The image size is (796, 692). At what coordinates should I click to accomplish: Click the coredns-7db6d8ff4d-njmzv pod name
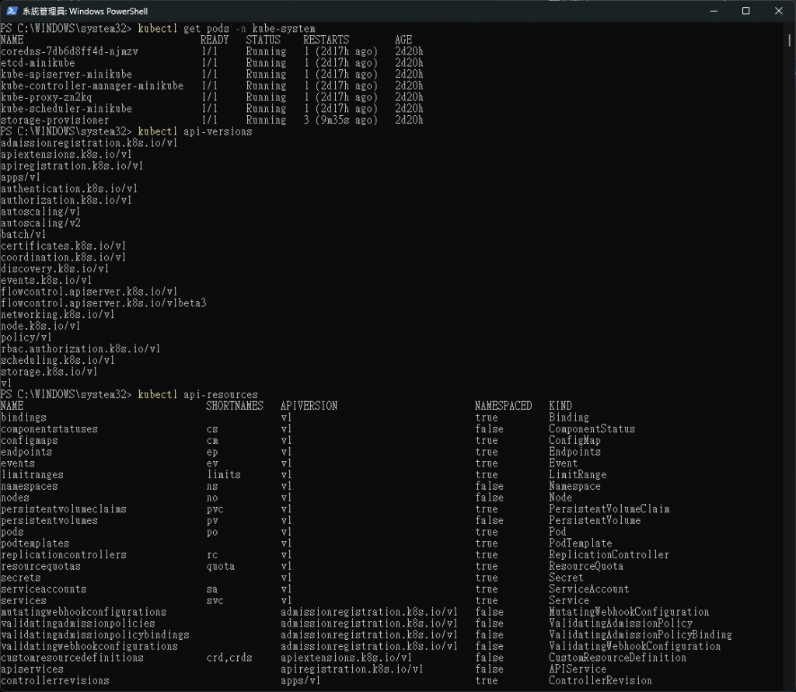69,51
